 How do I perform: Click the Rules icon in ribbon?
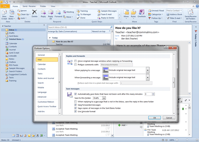click(x=133, y=12)
